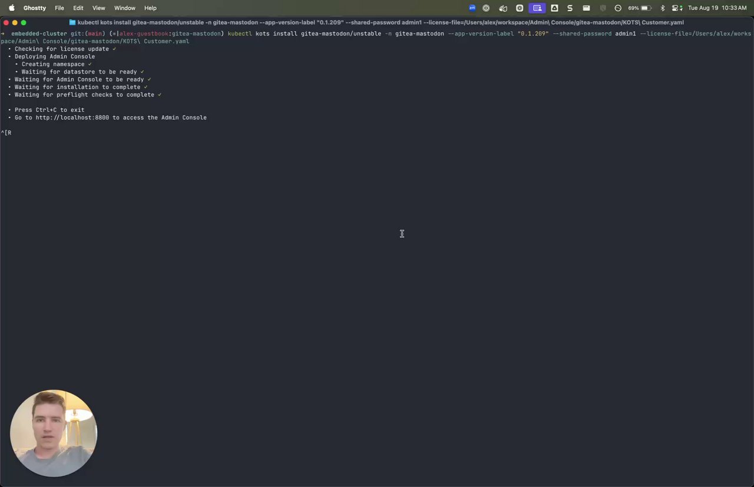Click the '--shared-password' flag text
The height and width of the screenshot is (487, 754).
pyautogui.click(x=582, y=34)
